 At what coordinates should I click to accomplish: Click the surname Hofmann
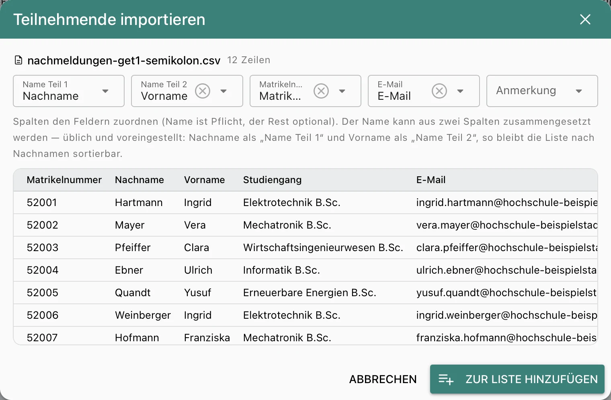pos(137,338)
